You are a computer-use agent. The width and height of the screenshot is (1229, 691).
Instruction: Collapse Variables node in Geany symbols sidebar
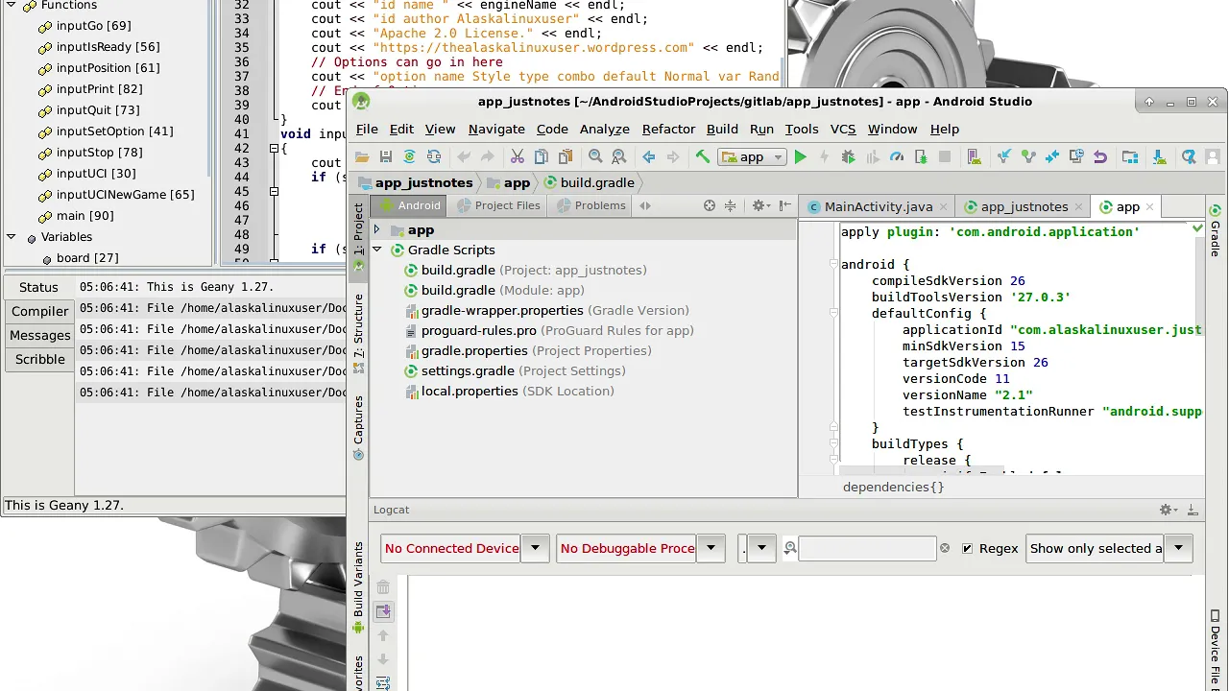click(12, 236)
